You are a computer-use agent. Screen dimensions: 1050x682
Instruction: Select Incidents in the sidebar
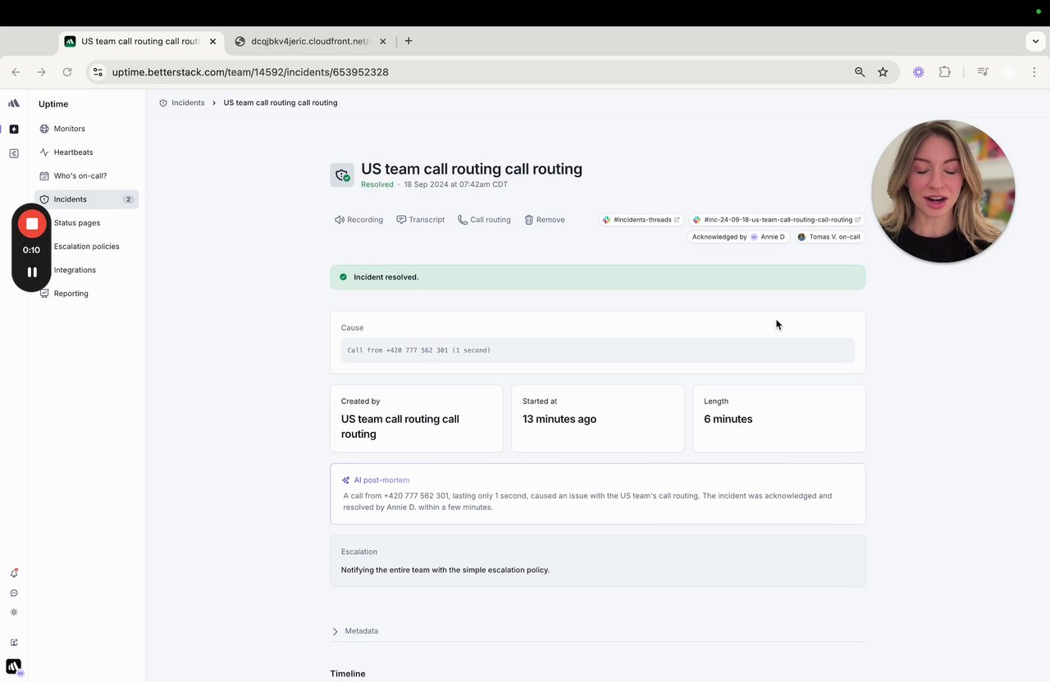point(88,199)
